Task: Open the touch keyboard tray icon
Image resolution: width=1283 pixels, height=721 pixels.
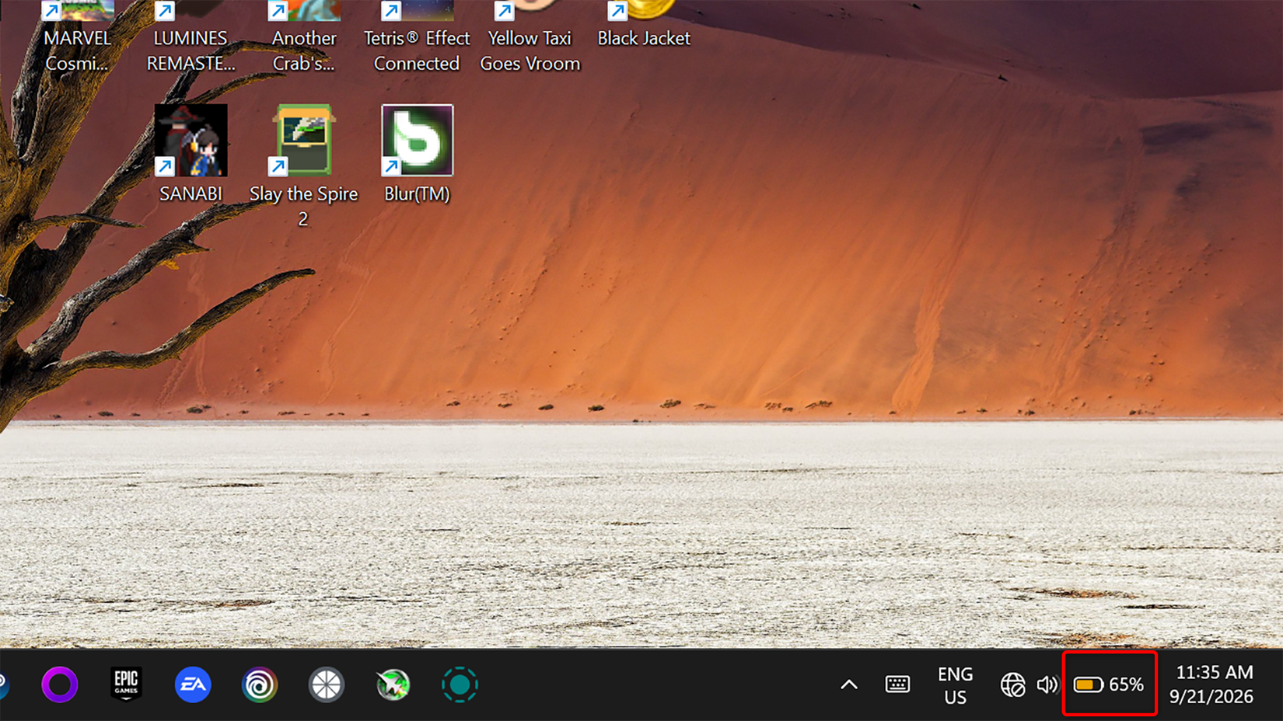Action: pyautogui.click(x=897, y=684)
